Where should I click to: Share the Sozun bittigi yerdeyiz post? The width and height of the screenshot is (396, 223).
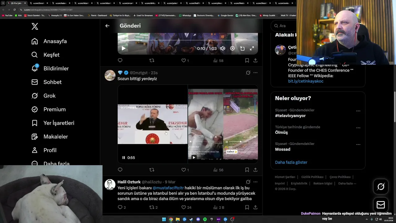(255, 170)
